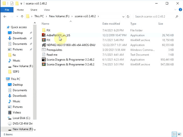
Task: Click the "26,745 KB" size value
Action: (168, 35)
